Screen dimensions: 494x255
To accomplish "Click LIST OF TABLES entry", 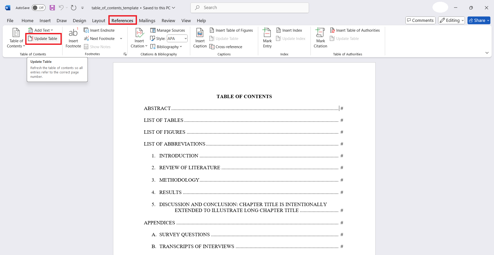I will (244, 120).
